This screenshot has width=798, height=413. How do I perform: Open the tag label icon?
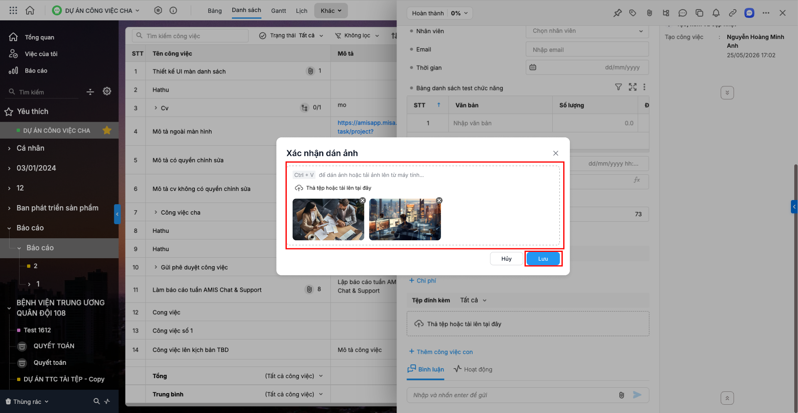coord(633,13)
